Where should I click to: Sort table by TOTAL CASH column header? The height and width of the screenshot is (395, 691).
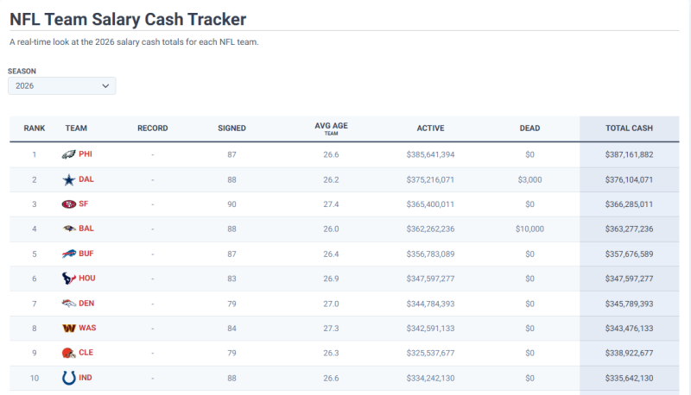630,128
